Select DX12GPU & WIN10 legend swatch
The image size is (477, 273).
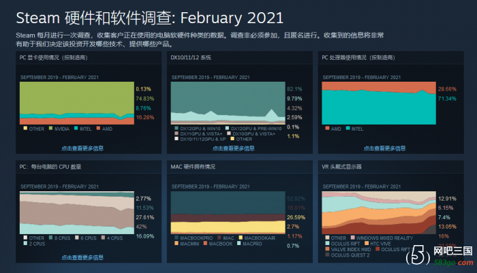[176, 128]
